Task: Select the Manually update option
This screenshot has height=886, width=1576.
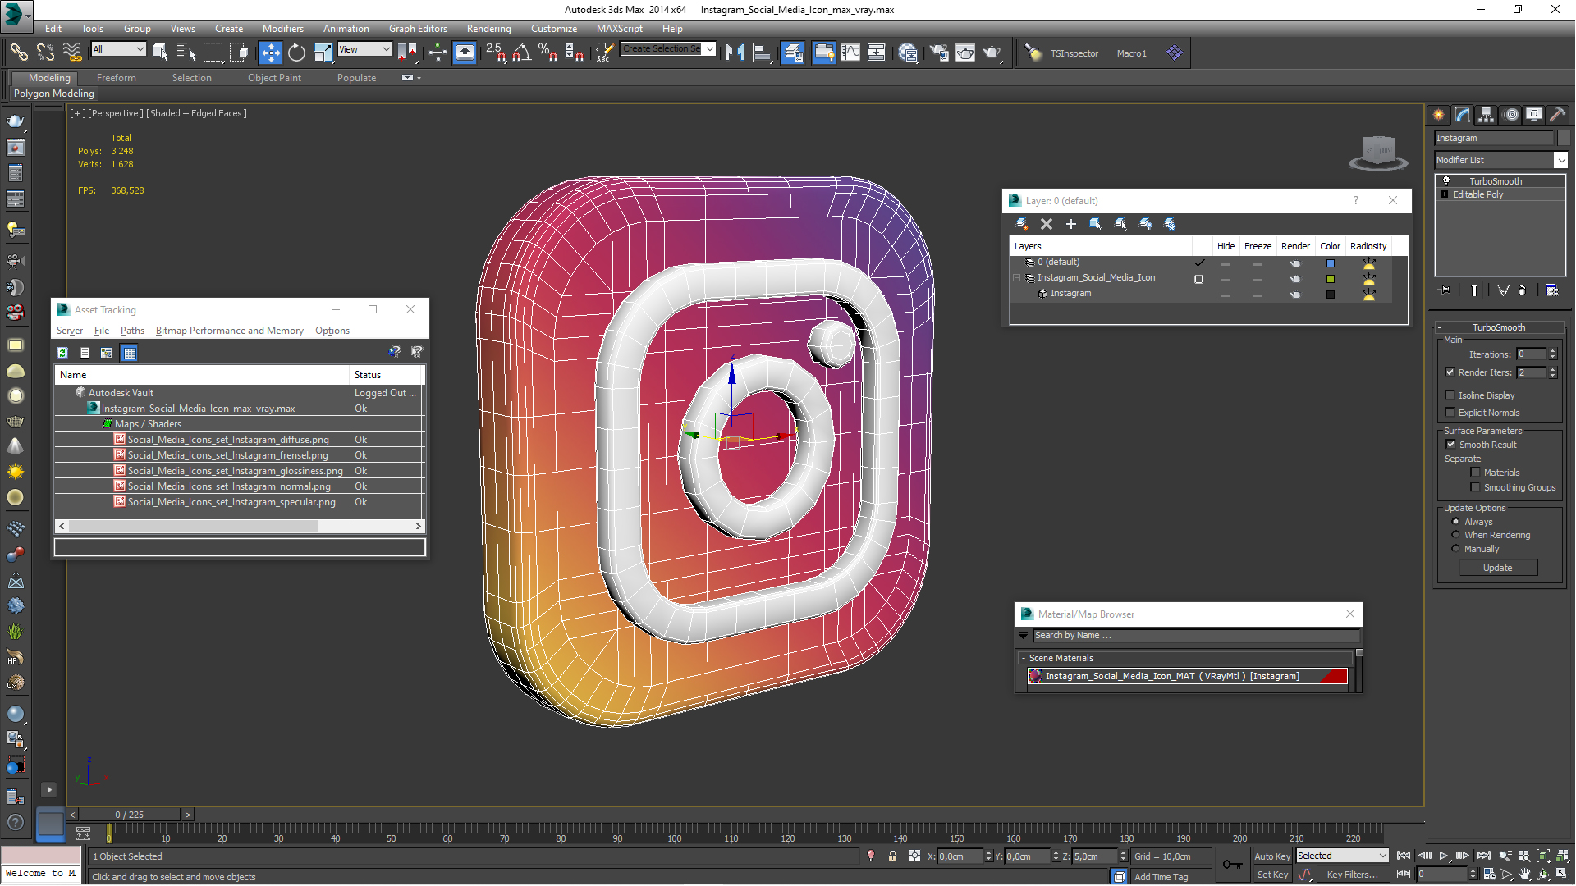Action: 1455,549
